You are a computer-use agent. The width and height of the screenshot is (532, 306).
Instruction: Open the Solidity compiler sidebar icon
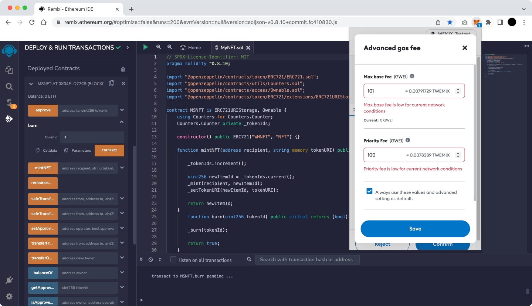point(9,103)
